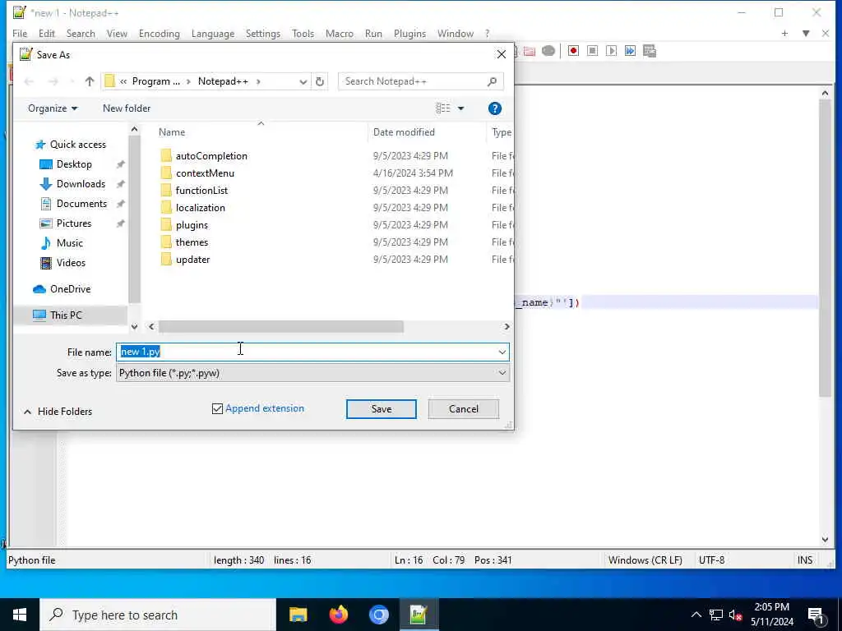This screenshot has width=842, height=631.
Task: Open the Settings menu
Action: pyautogui.click(x=262, y=33)
